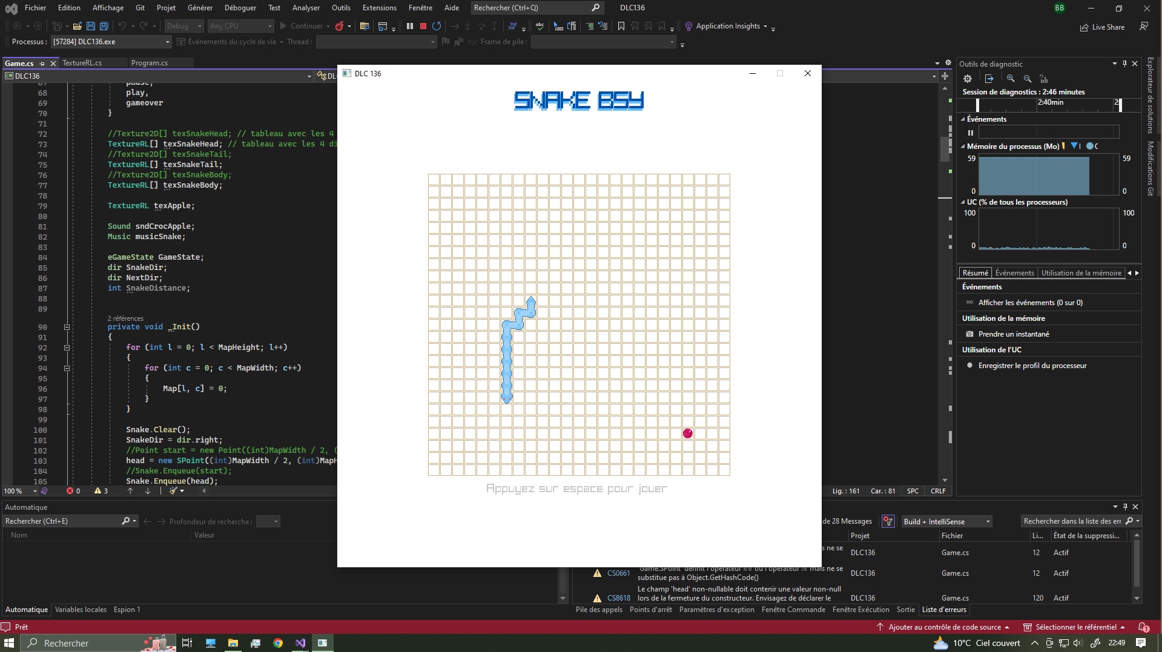Open the Debug configuration dropdown
Screen dimensions: 1162x652
coord(184,26)
